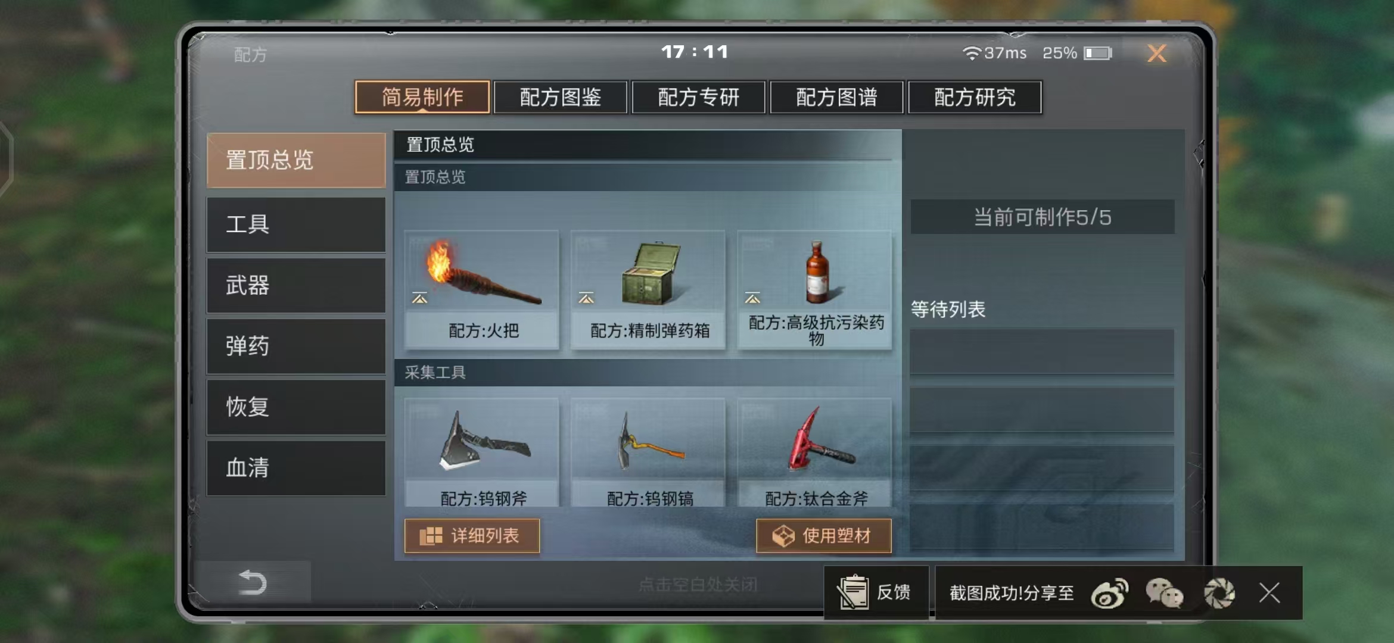Open the 反馈 feedback button
Image resolution: width=1394 pixels, height=643 pixels.
(876, 592)
